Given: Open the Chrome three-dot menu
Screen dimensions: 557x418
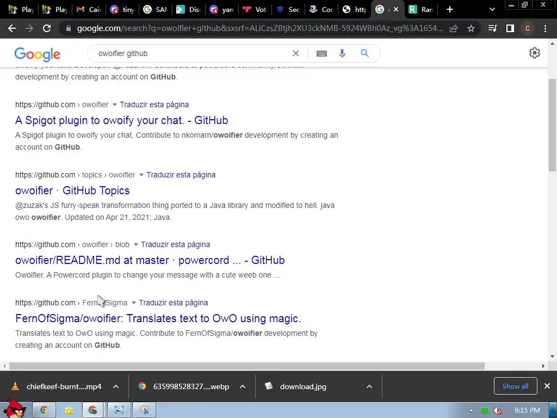Looking at the screenshot, I should pos(545,28).
